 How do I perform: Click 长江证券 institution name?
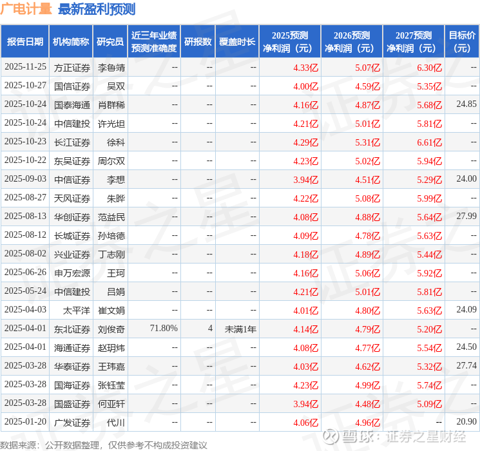72,142
